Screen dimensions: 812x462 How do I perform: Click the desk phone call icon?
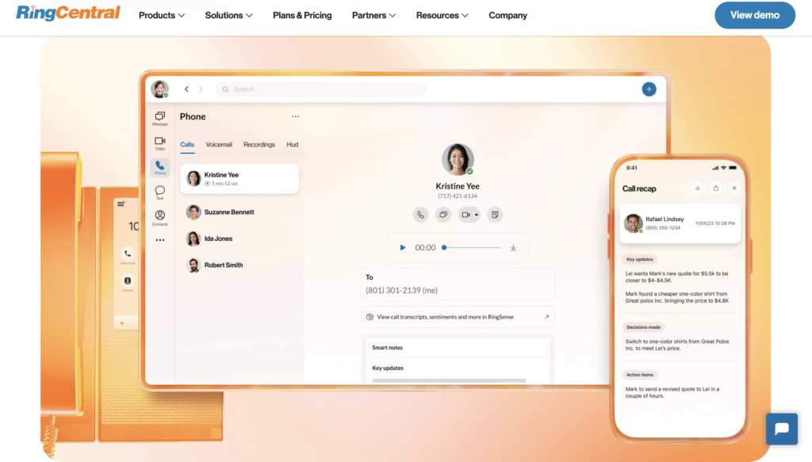(x=128, y=254)
